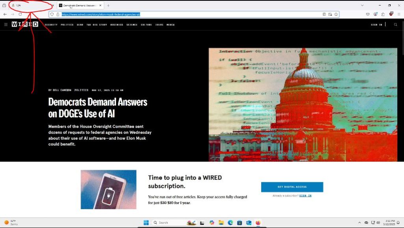The image size is (404, 228).
Task: Click the Sign In link under Already a subscriber
Action: (x=305, y=196)
